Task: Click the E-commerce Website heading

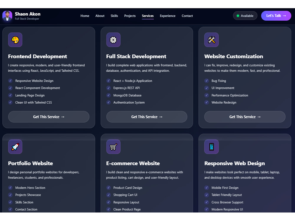Action: [133, 163]
